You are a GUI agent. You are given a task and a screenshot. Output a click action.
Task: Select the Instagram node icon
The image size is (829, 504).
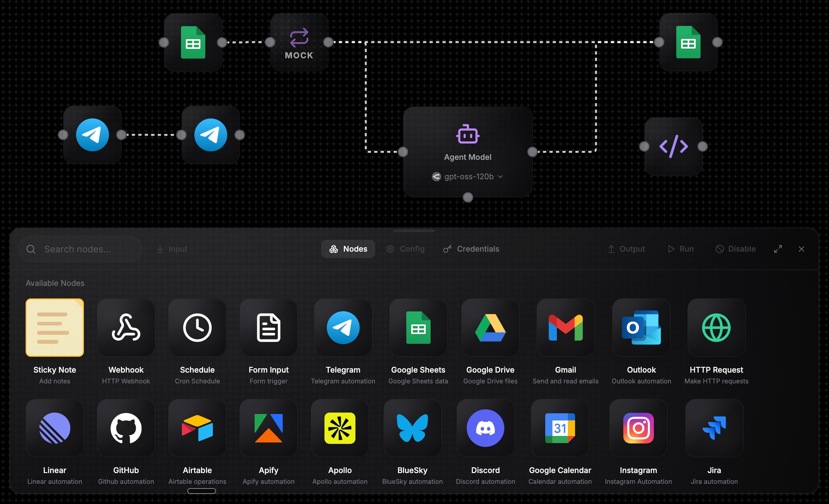(x=638, y=428)
